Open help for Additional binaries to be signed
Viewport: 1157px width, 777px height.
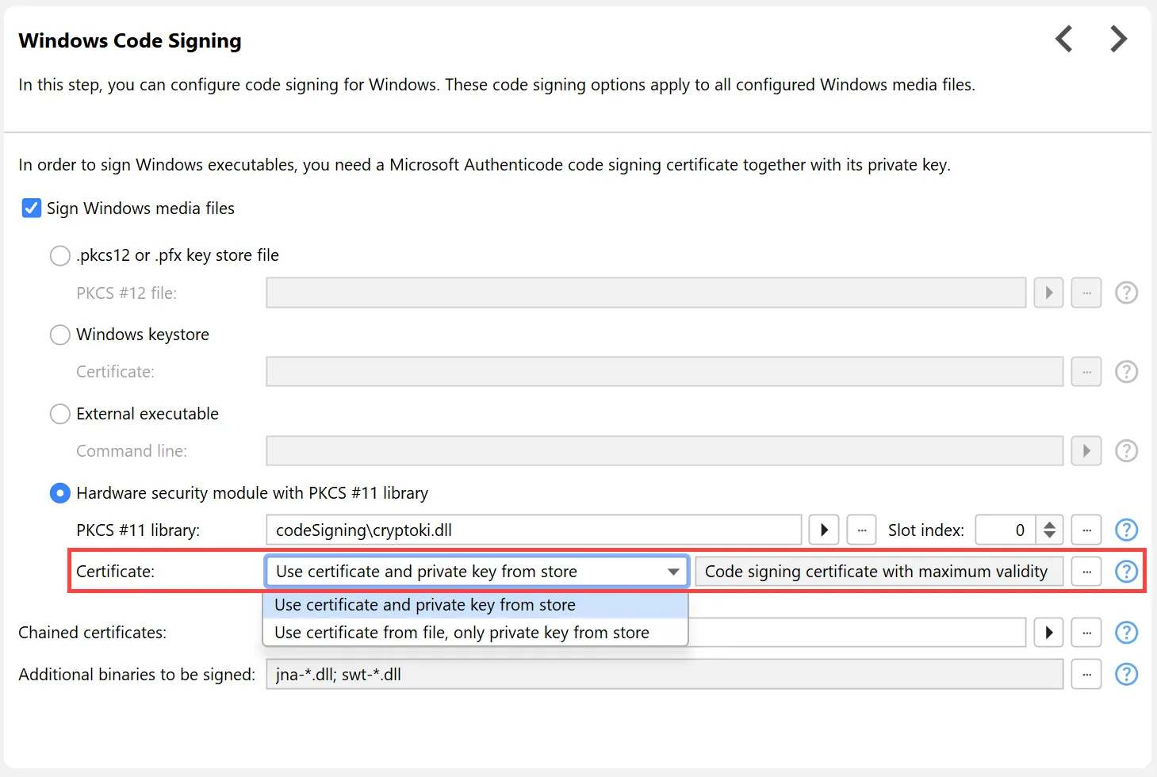pos(1126,674)
